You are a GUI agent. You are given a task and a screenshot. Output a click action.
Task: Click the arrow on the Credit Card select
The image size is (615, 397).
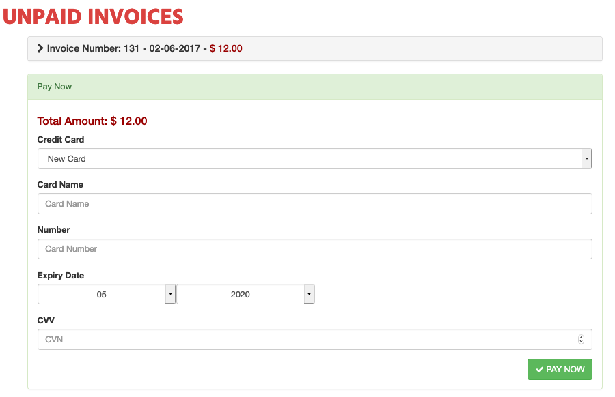coord(586,159)
